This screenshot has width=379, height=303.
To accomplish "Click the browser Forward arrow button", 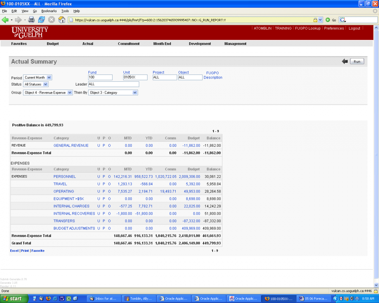I will [x=18, y=20].
